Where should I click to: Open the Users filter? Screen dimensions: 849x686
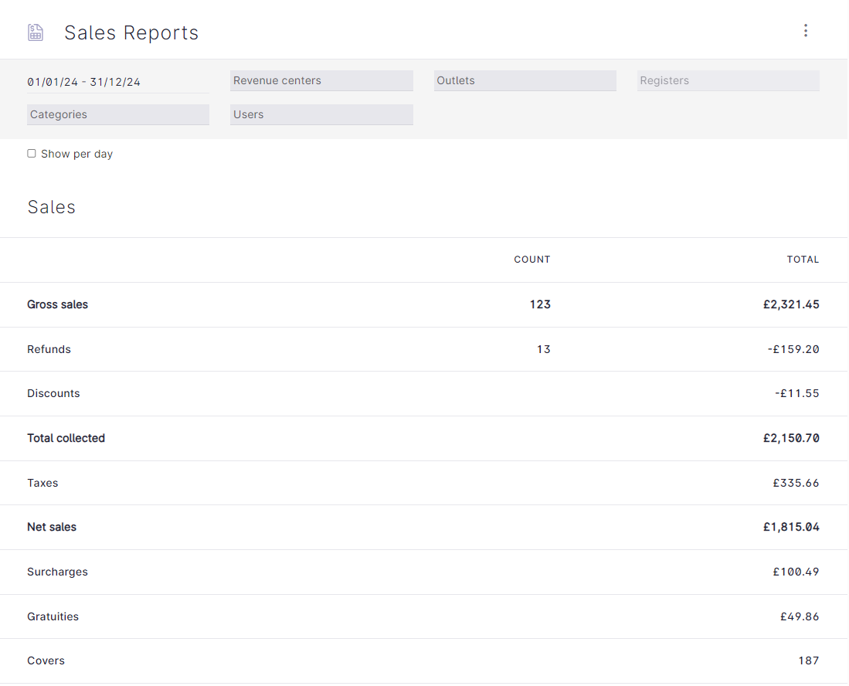(x=321, y=114)
